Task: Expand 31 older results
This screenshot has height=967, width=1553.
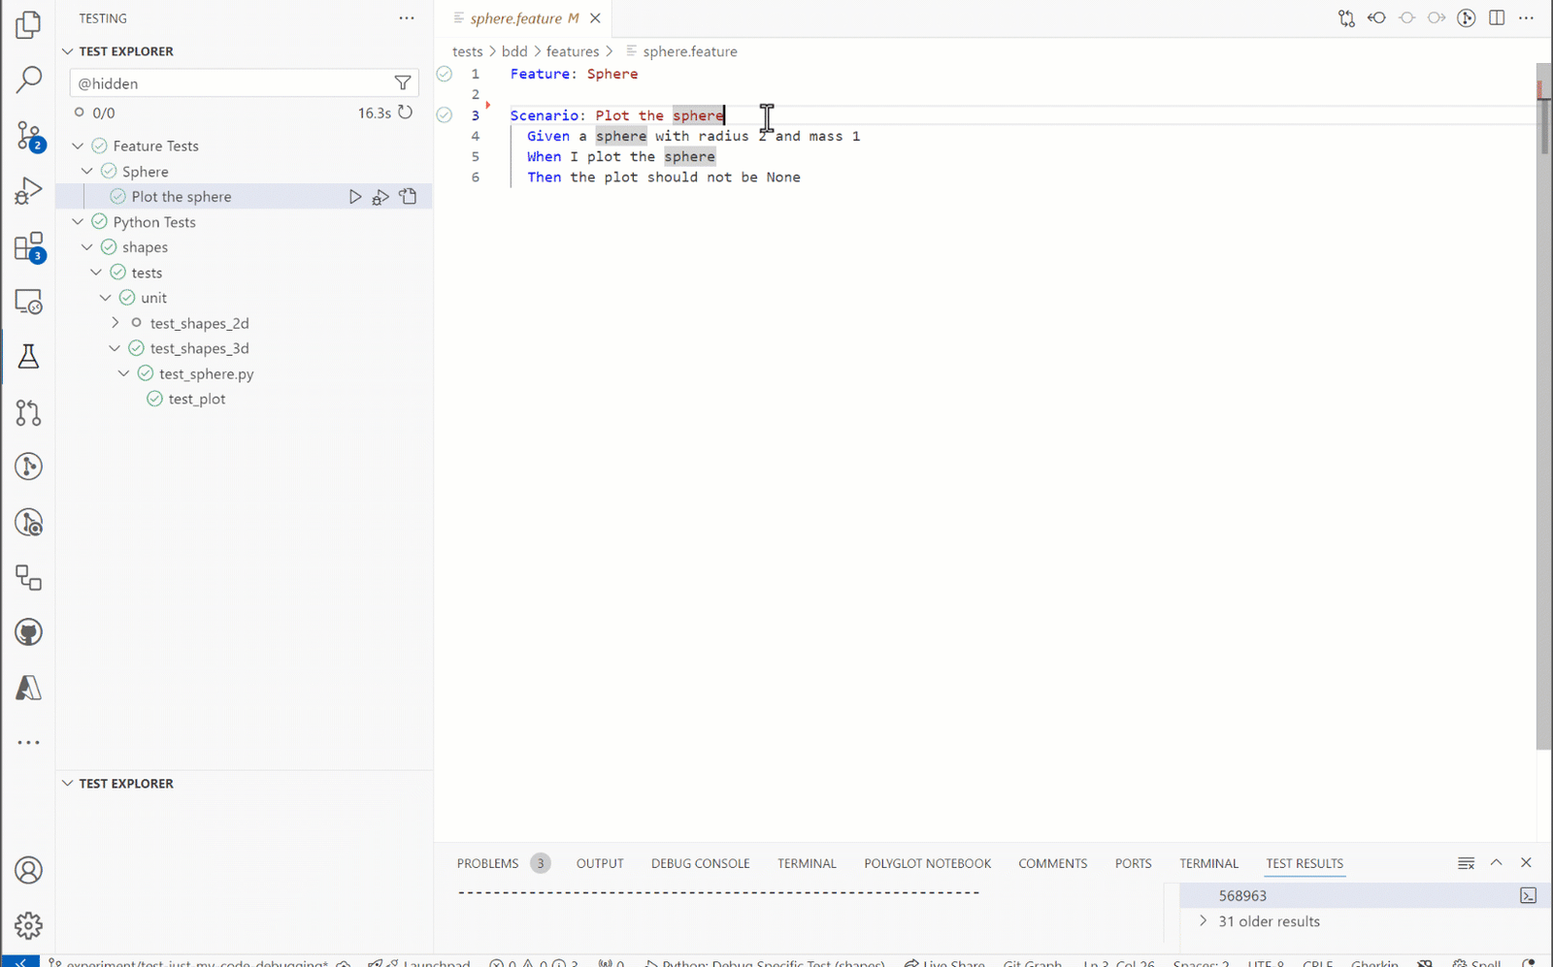Action: pos(1204,921)
